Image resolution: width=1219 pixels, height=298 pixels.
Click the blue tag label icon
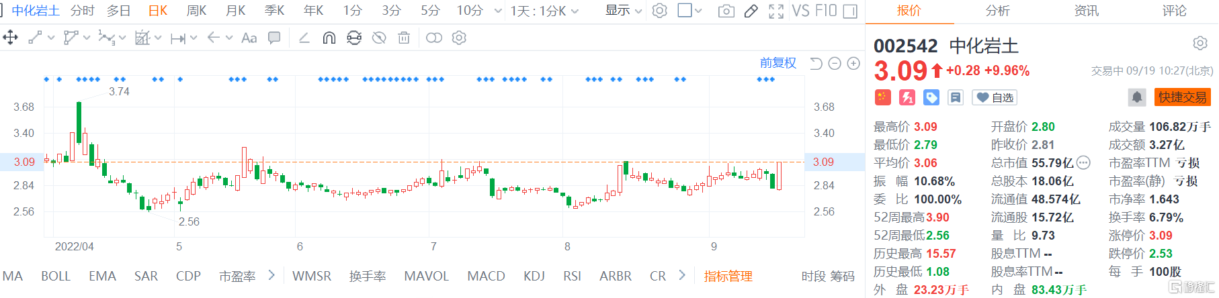931,97
